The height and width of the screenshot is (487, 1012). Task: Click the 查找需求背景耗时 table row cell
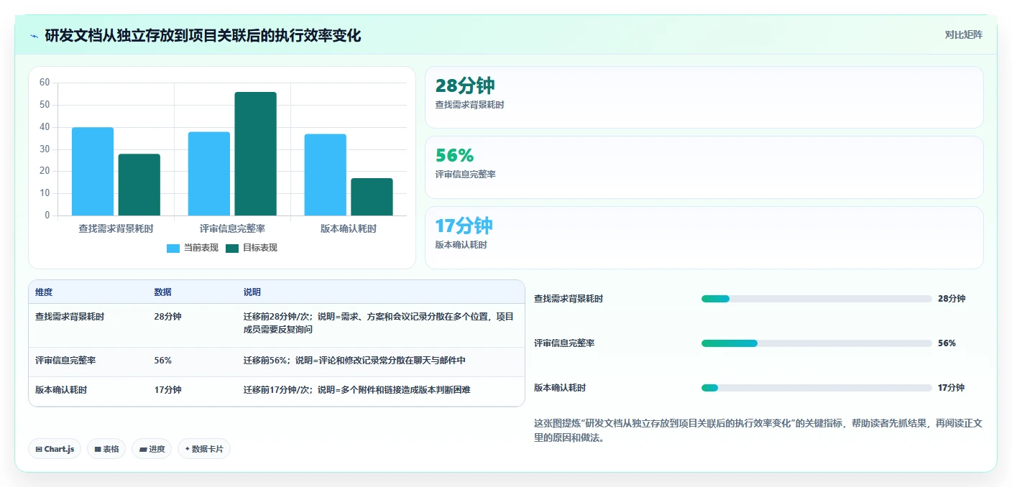[70, 317]
